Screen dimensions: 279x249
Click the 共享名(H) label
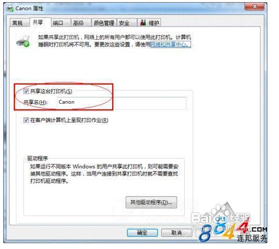35,102
